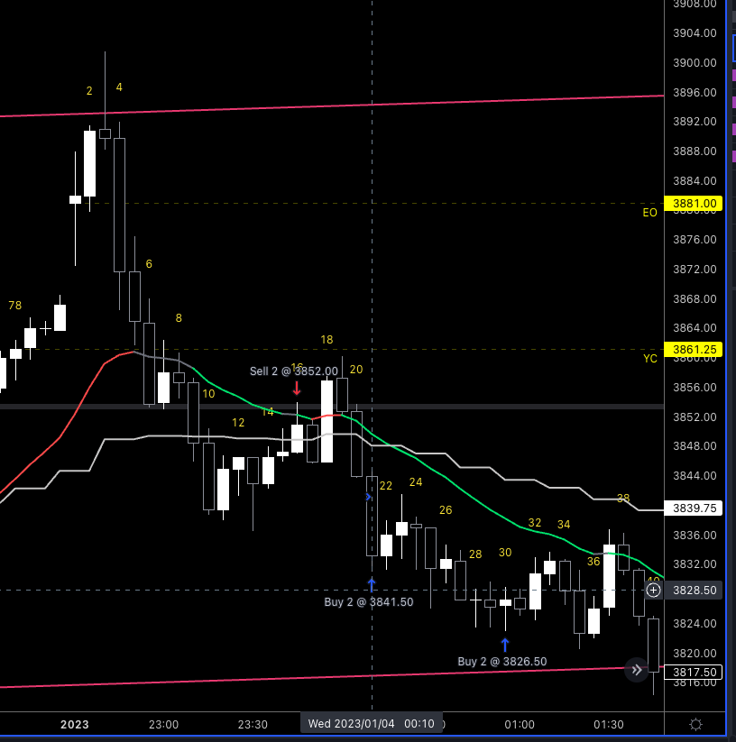Click bar count label 12

click(x=238, y=423)
